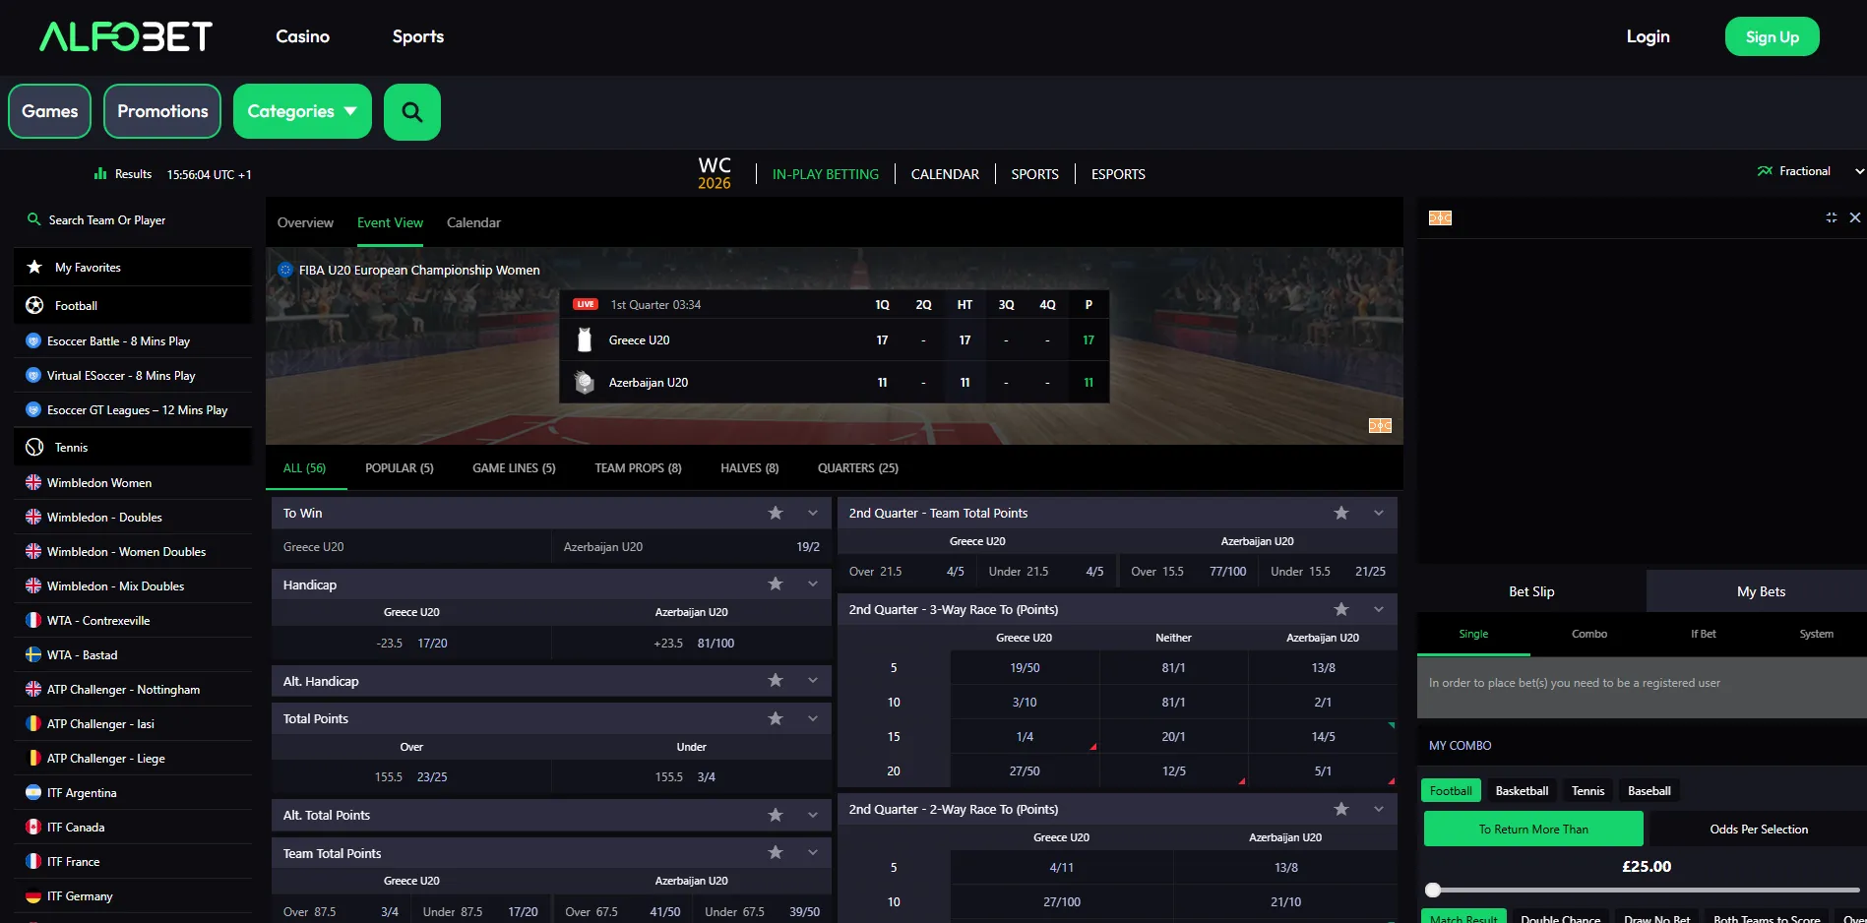Select Azerbaijan U20 To Win at 19/2
Image resolution: width=1867 pixels, height=923 pixels.
tap(691, 547)
